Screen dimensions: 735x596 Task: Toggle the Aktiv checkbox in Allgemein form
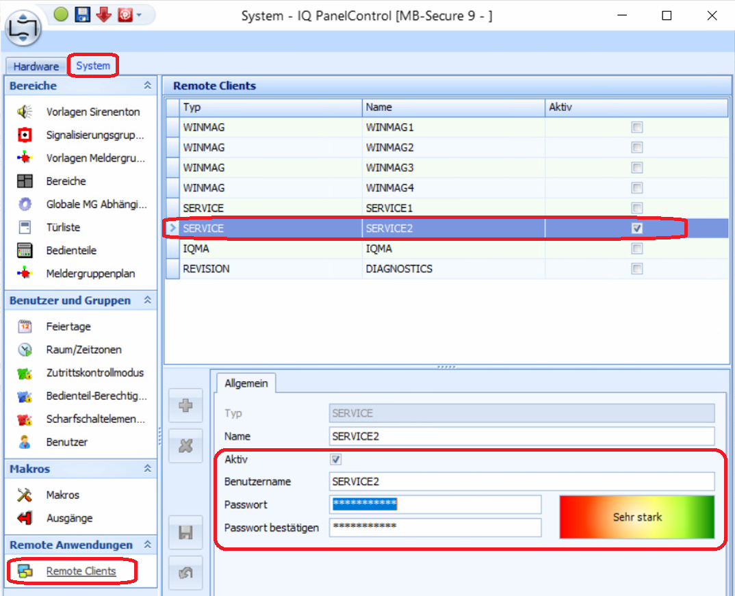pyautogui.click(x=335, y=459)
